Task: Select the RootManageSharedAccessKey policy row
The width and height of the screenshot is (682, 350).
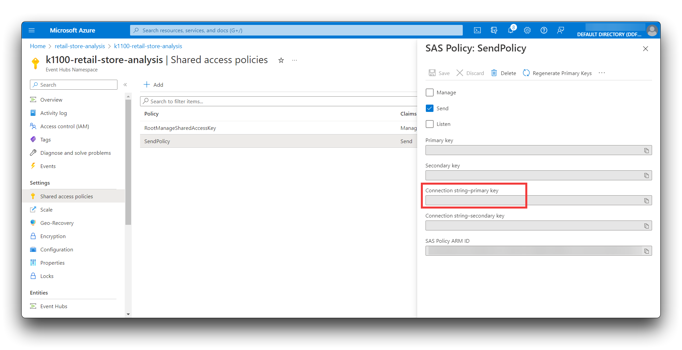Action: click(278, 128)
